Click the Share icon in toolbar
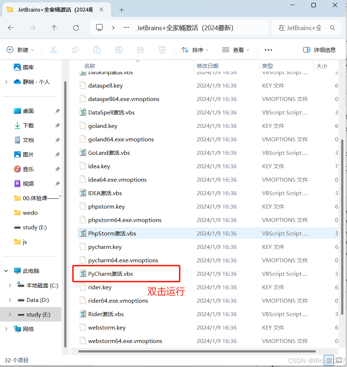Image resolution: width=347 pixels, height=367 pixels. click(140, 50)
